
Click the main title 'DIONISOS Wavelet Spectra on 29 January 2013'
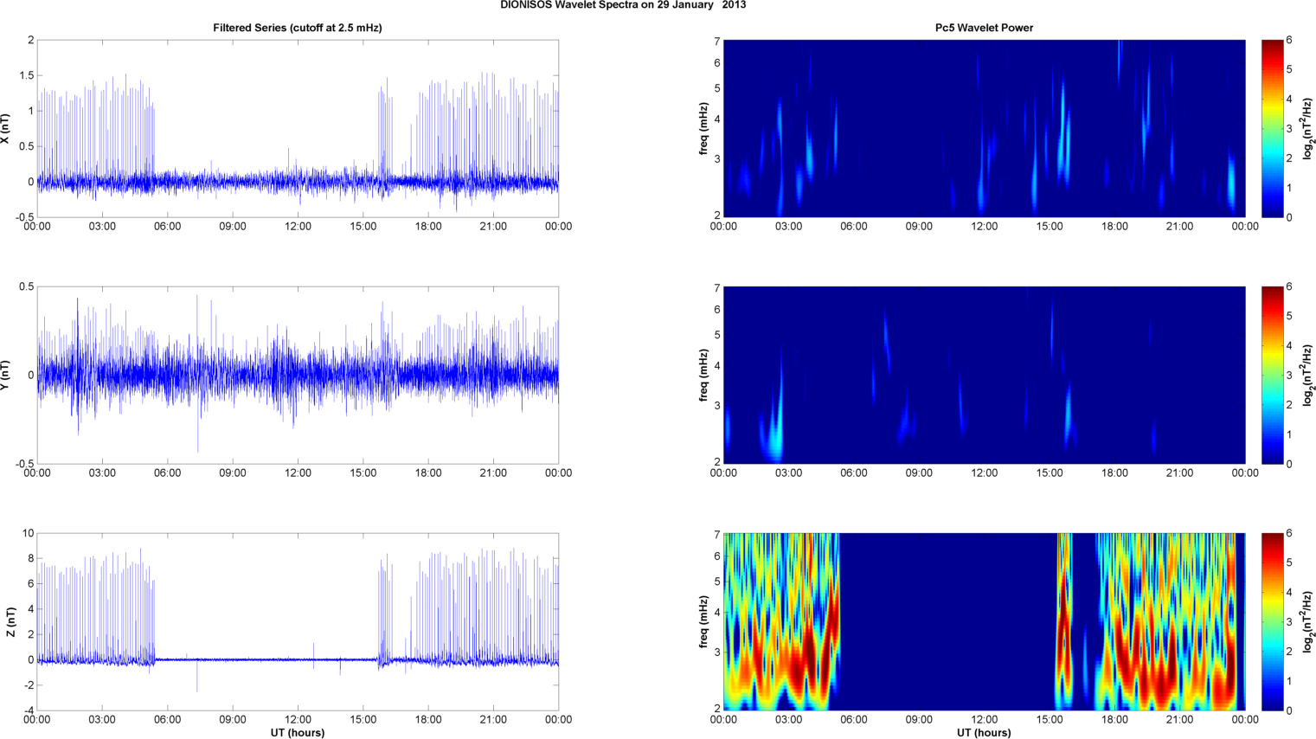click(623, 5)
